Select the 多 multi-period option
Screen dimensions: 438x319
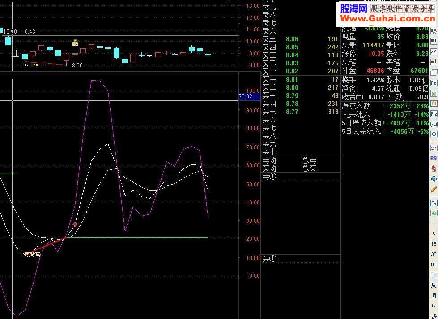(434, 316)
